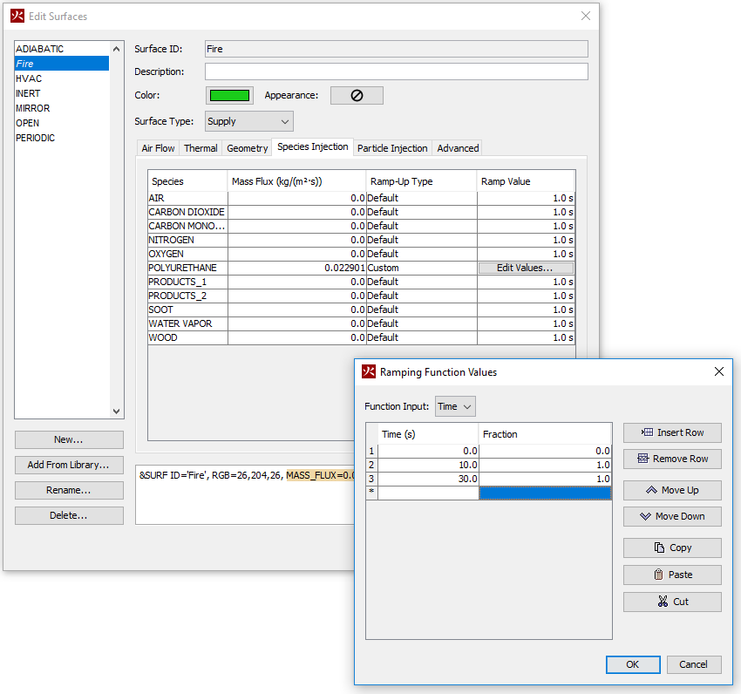Click the POLYURETHANE Custom ramp-up type cell
Screen dimensions: 741x694
(422, 268)
